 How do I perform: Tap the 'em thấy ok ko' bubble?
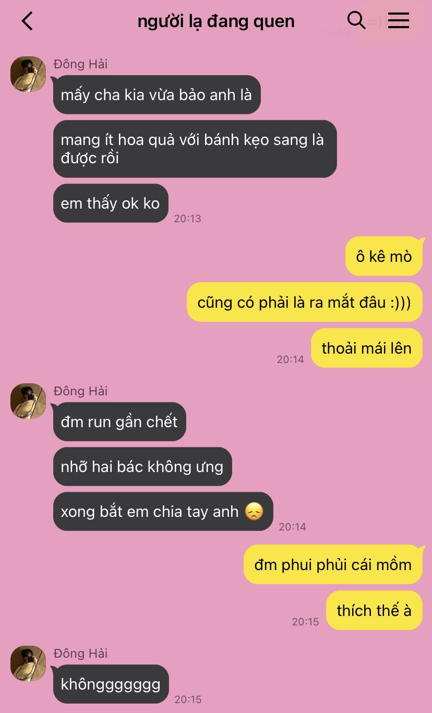pos(111,203)
